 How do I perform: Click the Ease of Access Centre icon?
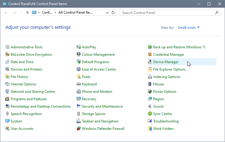[79, 69]
